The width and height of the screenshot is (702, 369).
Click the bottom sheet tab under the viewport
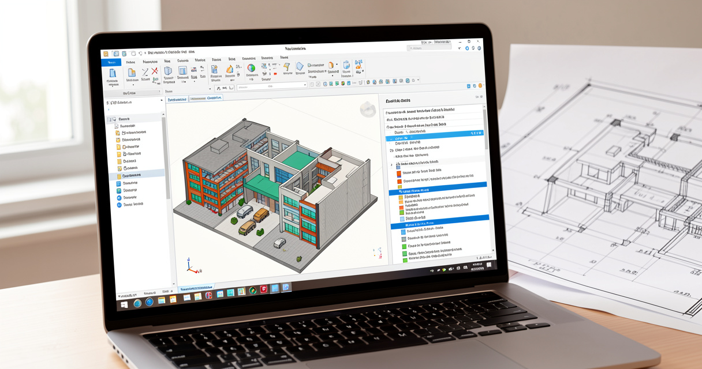pos(195,288)
